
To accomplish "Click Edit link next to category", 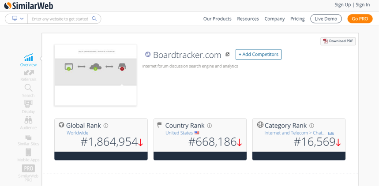I will point(331,134).
